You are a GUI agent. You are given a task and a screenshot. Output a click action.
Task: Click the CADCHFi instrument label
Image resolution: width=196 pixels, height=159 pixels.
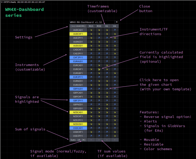(78, 50)
